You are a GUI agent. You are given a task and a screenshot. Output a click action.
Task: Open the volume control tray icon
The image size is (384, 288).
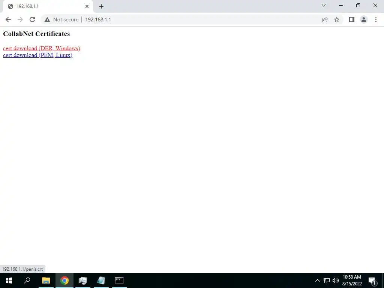pos(336,280)
